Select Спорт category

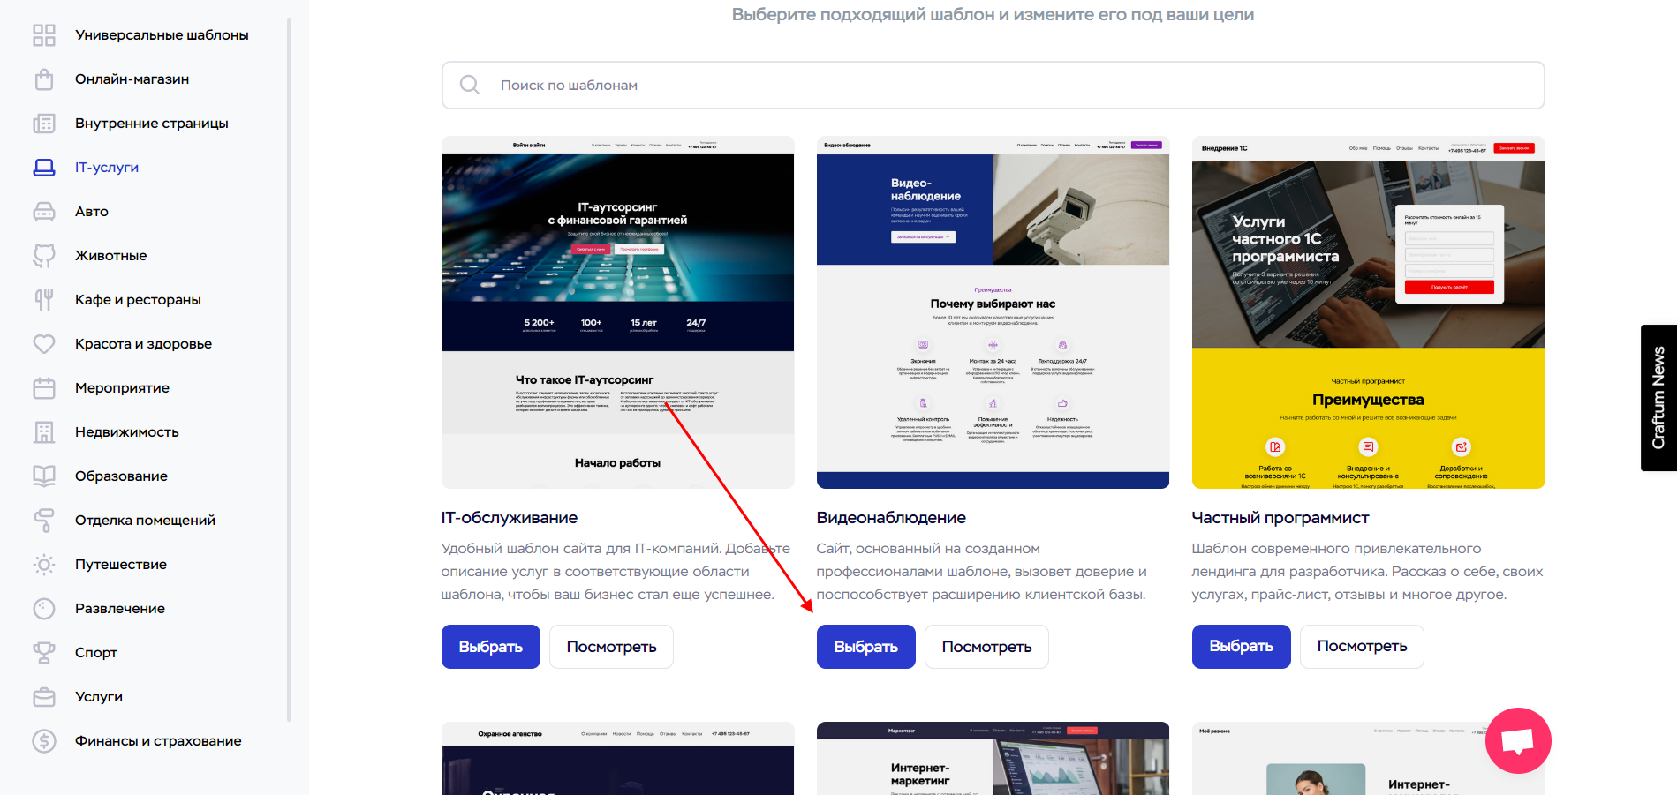pos(96,653)
